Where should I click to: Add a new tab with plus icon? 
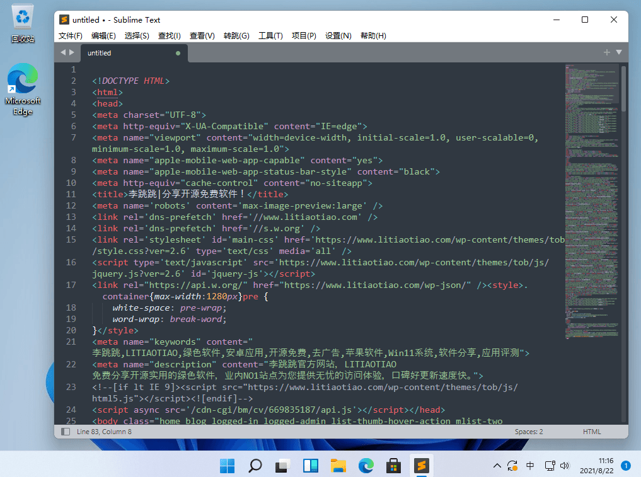(607, 52)
